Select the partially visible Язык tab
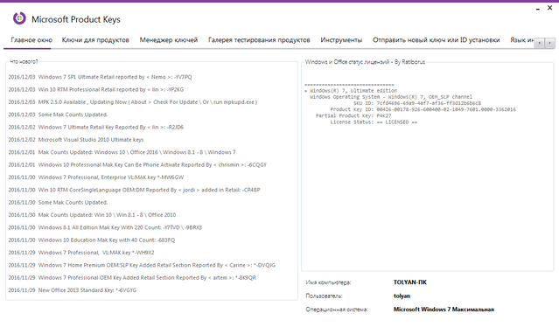The height and width of the screenshot is (327, 559). tap(521, 40)
